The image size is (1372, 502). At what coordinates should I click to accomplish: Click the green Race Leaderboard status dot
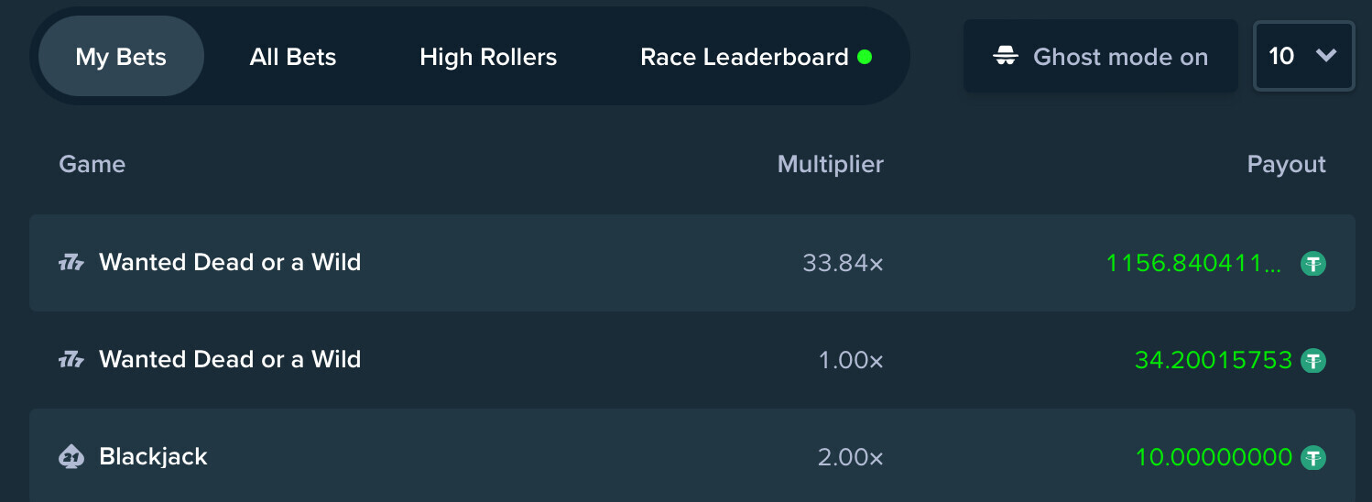click(x=864, y=57)
